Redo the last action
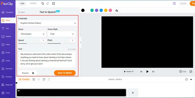 [48, 4]
